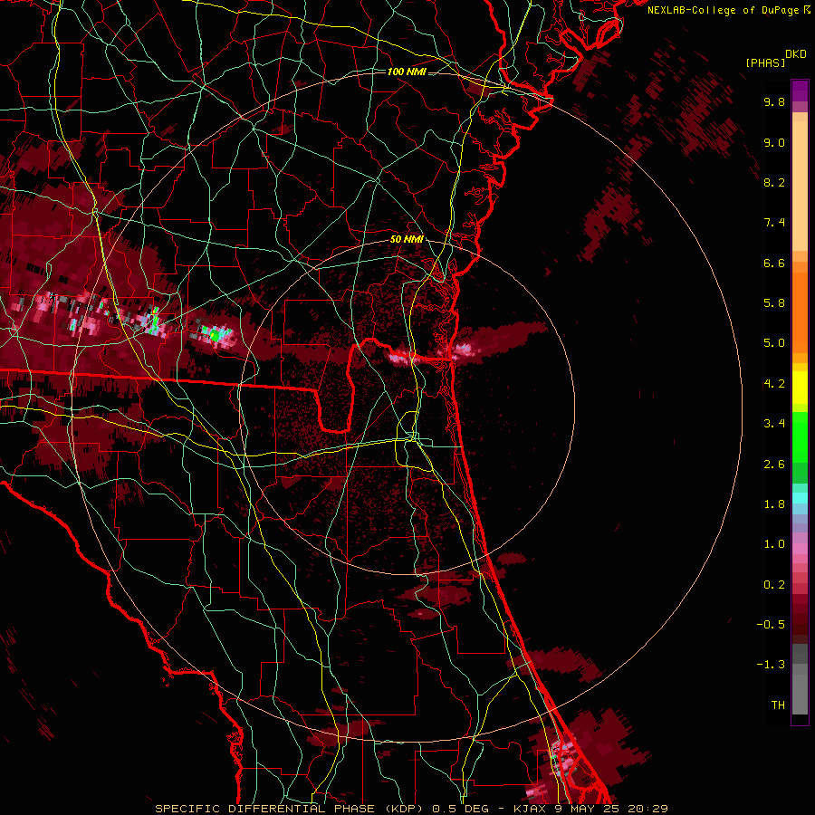Screen dimensions: 815x815
Task: Click the 5.0 scale value
Action: (x=774, y=343)
